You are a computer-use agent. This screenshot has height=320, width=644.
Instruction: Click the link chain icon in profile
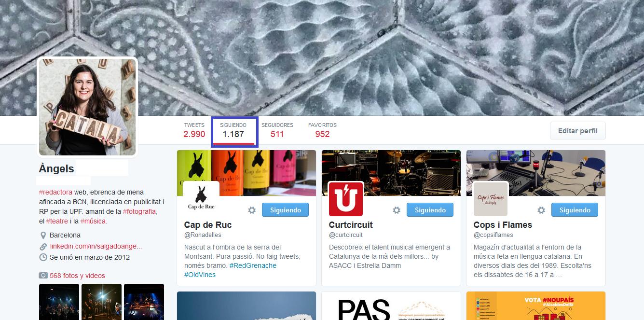pyautogui.click(x=43, y=247)
